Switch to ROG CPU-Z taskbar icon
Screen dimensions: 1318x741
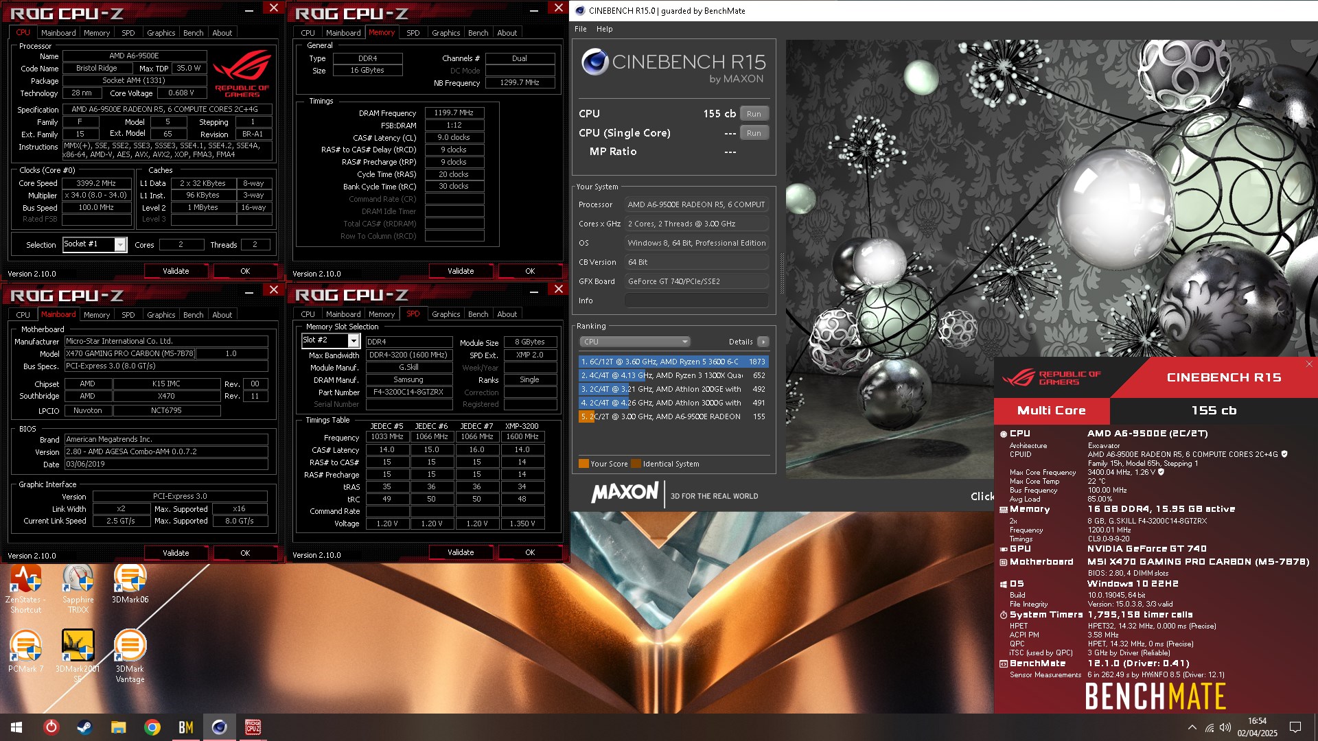click(x=253, y=727)
